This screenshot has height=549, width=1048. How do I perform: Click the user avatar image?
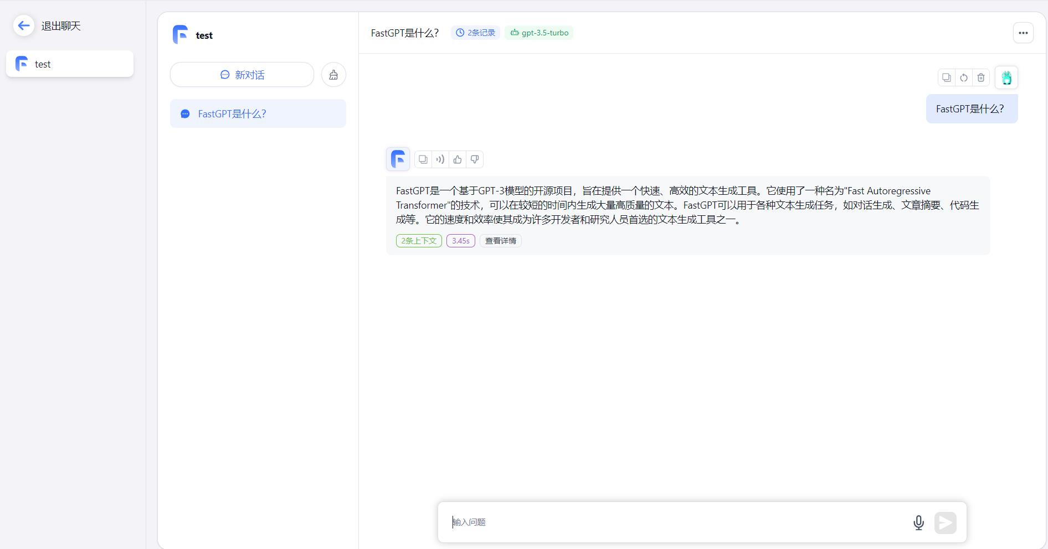click(x=1006, y=77)
